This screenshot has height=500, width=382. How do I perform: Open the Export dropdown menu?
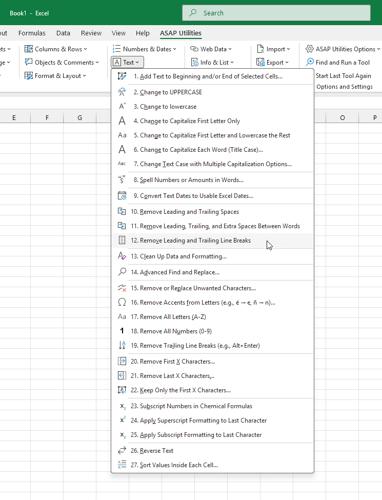pos(274,63)
